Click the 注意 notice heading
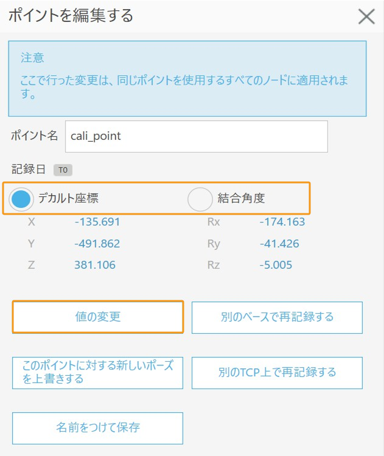The image size is (384, 456). (x=32, y=58)
